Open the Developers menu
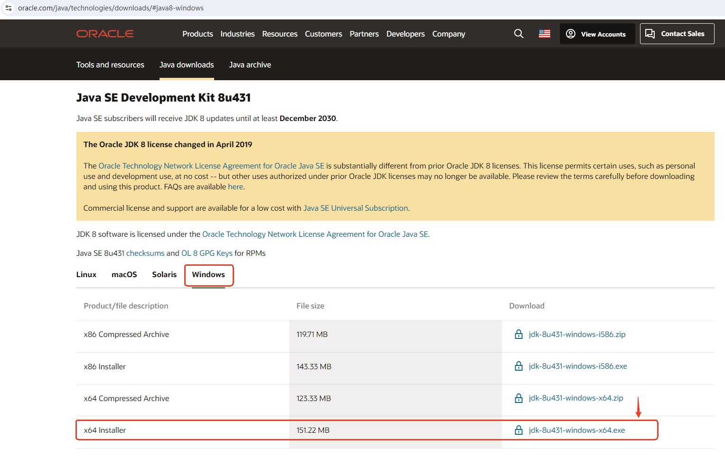The width and height of the screenshot is (725, 458). 405,34
